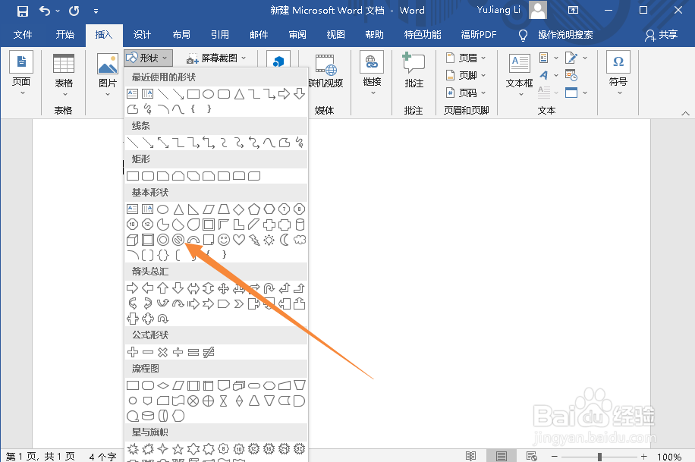The width and height of the screenshot is (695, 462).
Task: Click the 批注 comment button
Action: point(414,70)
